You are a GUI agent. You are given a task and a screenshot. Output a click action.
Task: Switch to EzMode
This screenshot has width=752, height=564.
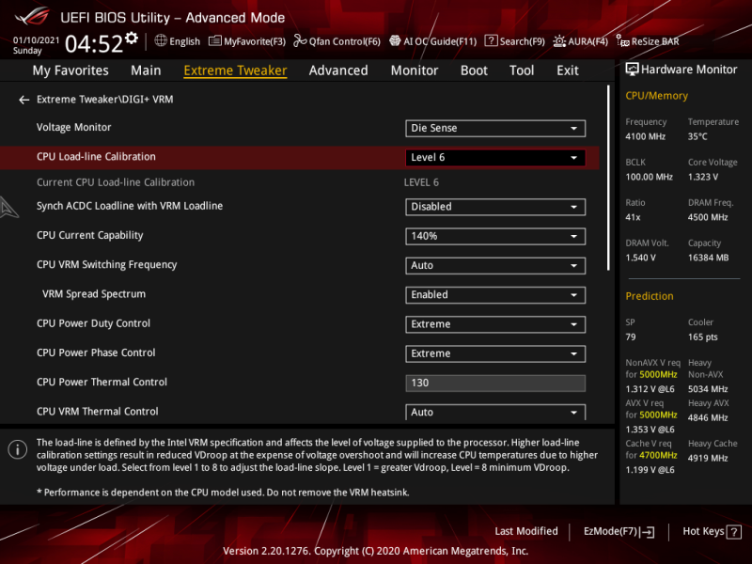(617, 531)
